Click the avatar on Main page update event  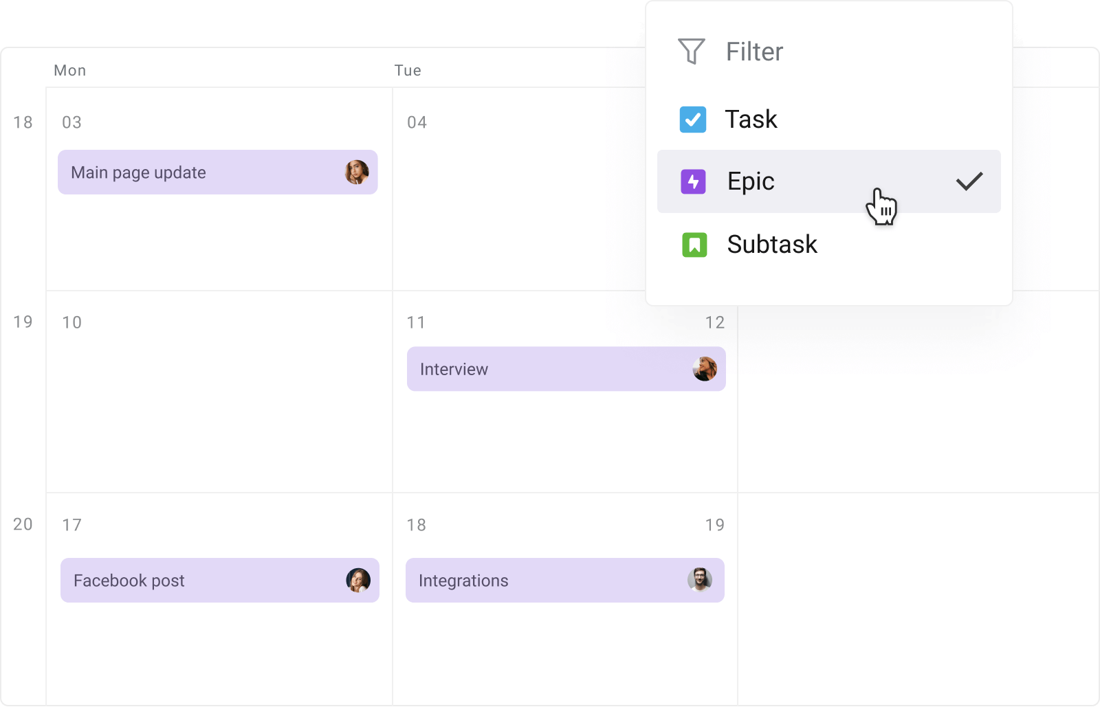358,172
